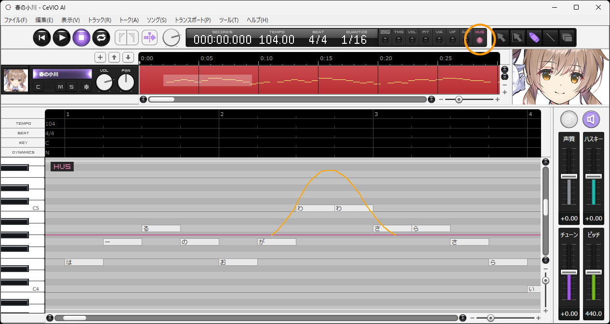Select the range selection arrow tool
The width and height of the screenshot is (610, 324).
tap(517, 38)
